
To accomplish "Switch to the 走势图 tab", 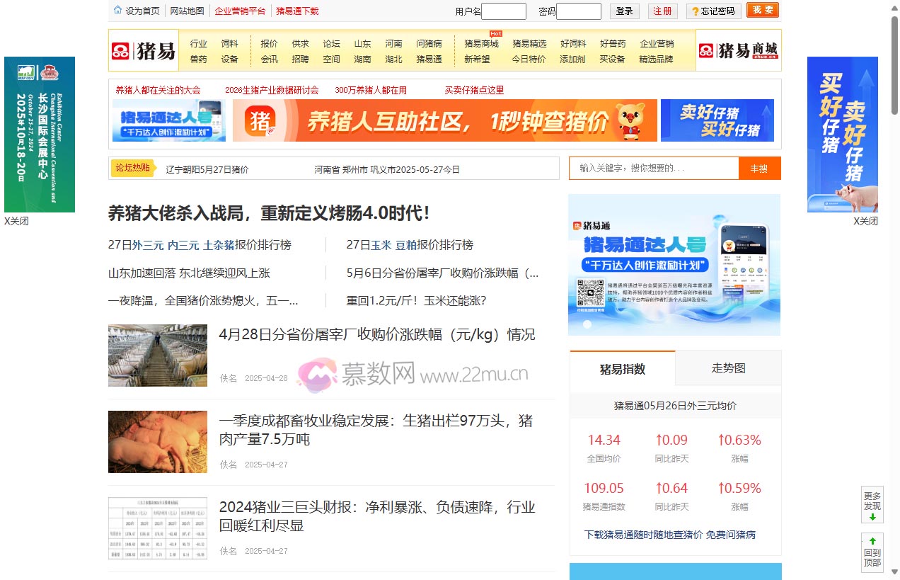I will [x=729, y=368].
